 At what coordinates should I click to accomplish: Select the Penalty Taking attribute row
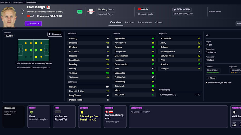89,100
